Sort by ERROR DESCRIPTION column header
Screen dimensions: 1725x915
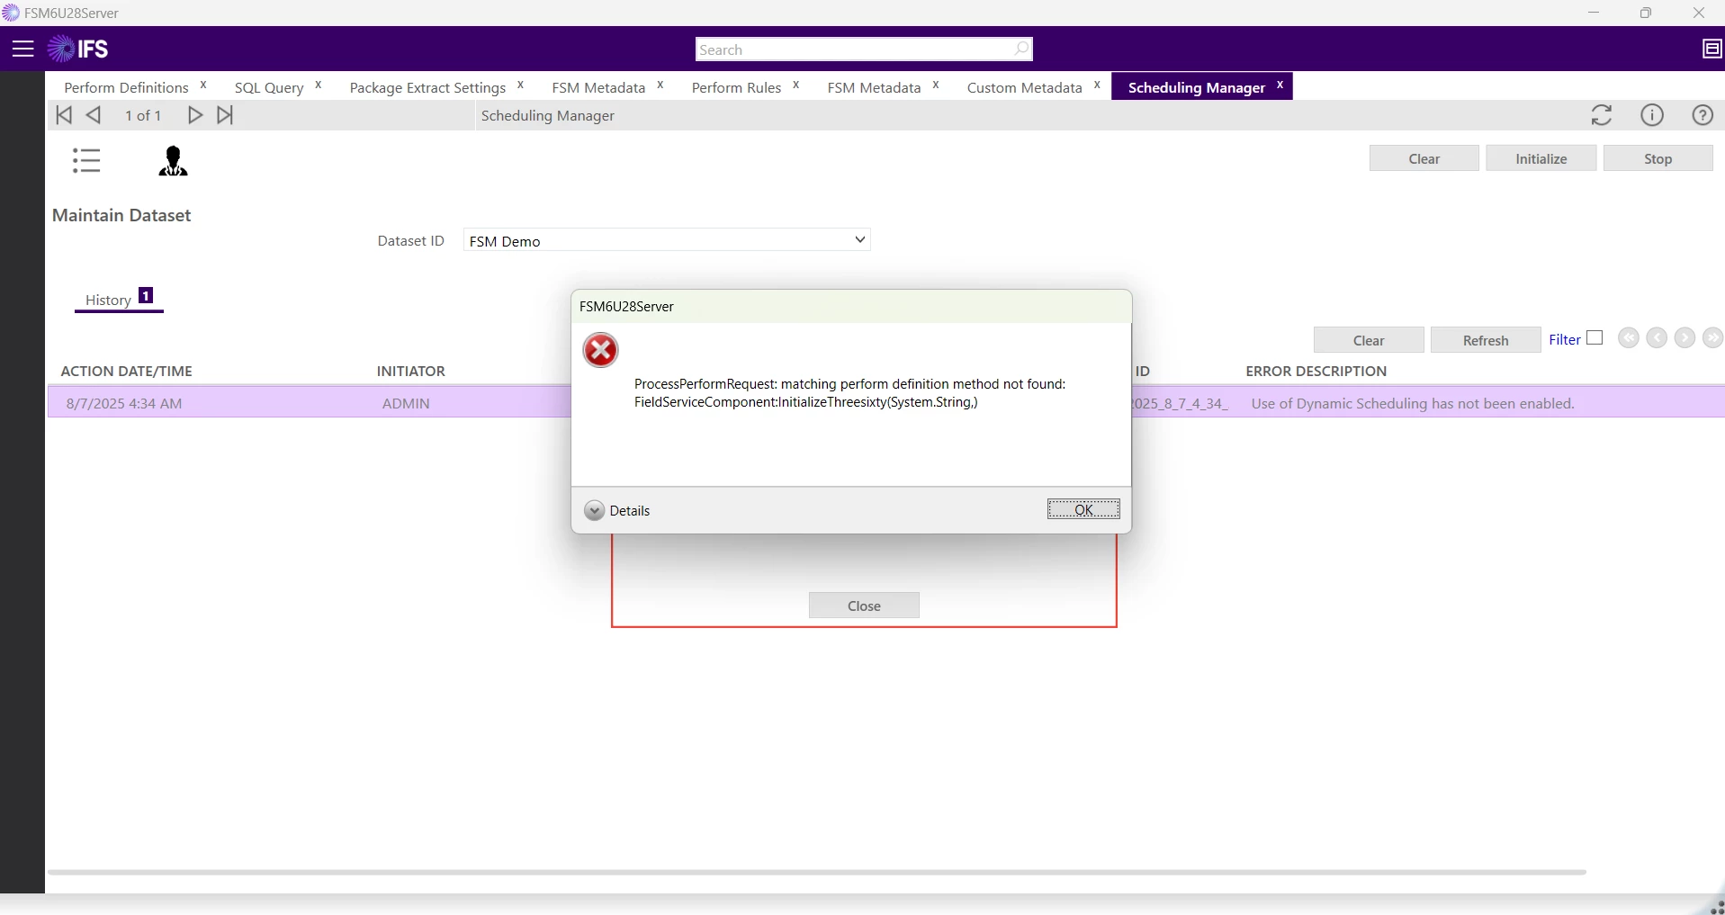point(1316,371)
